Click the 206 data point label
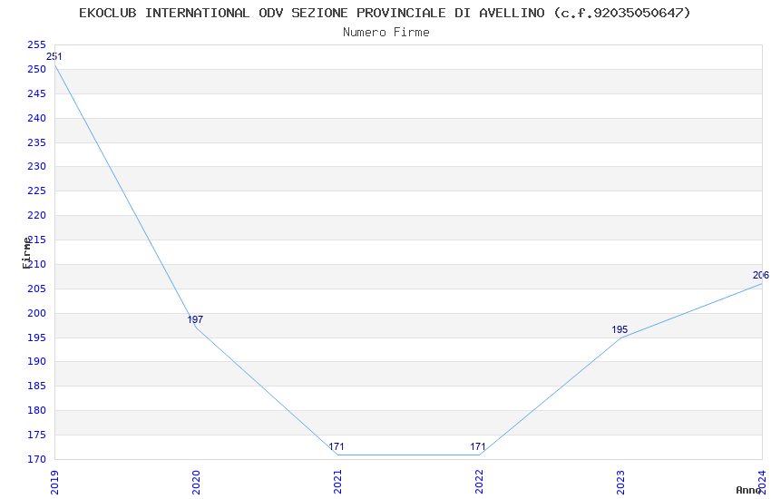This screenshot has width=771, height=499. click(761, 275)
